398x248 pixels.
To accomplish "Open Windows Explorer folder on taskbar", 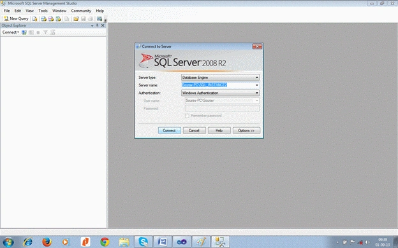I will click(124, 242).
